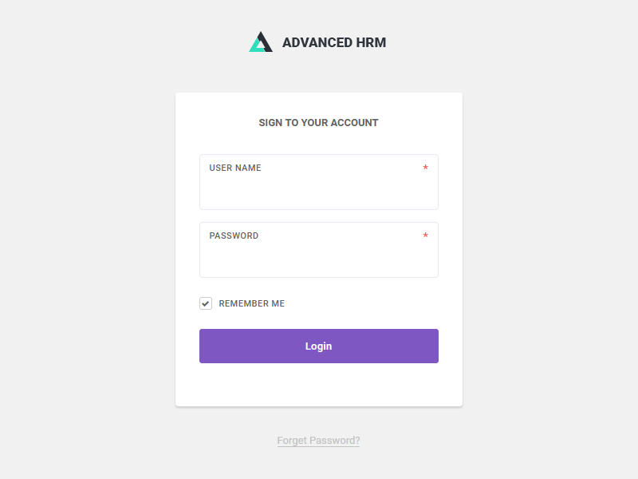Click the Login button text
This screenshot has height=479, width=638.
(x=318, y=346)
